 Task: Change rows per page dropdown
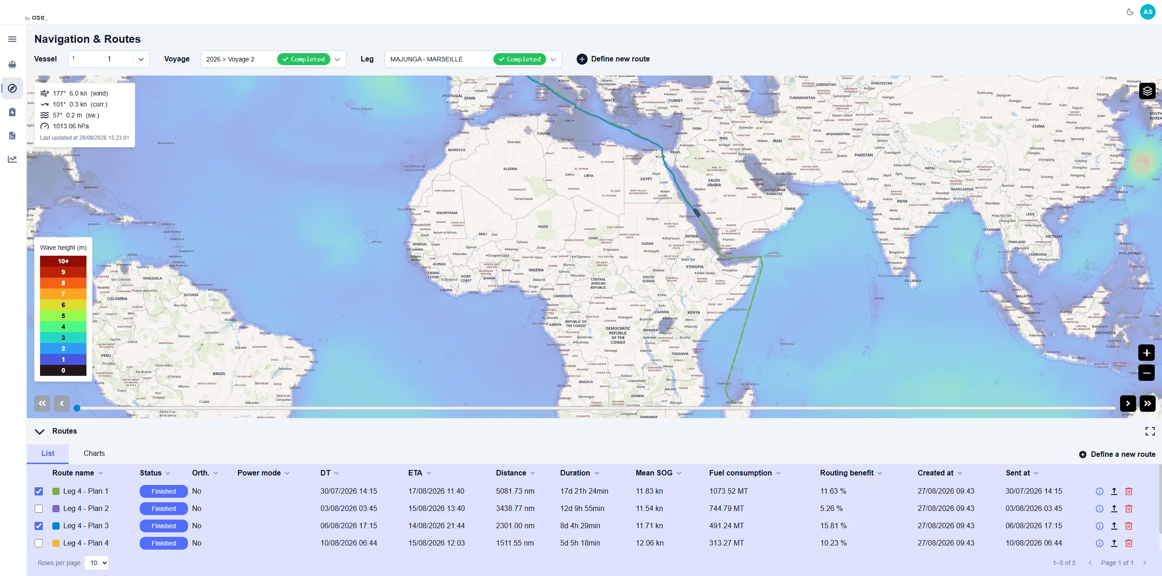[x=96, y=563]
